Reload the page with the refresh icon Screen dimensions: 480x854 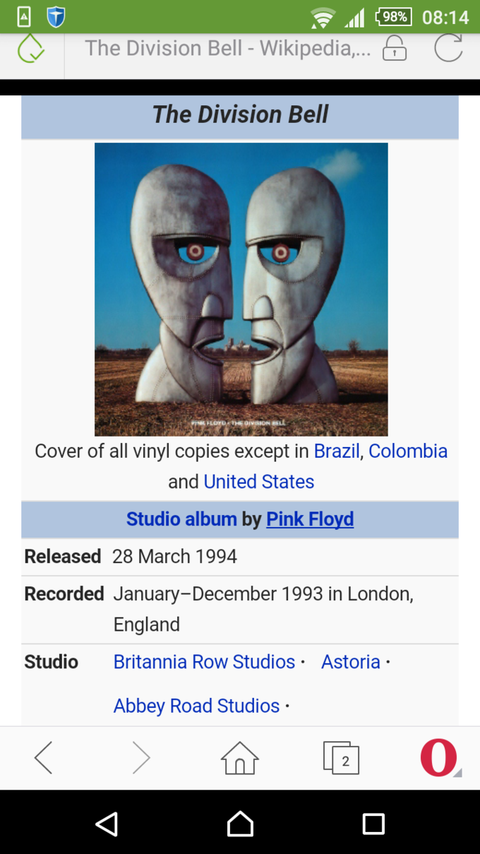click(448, 48)
